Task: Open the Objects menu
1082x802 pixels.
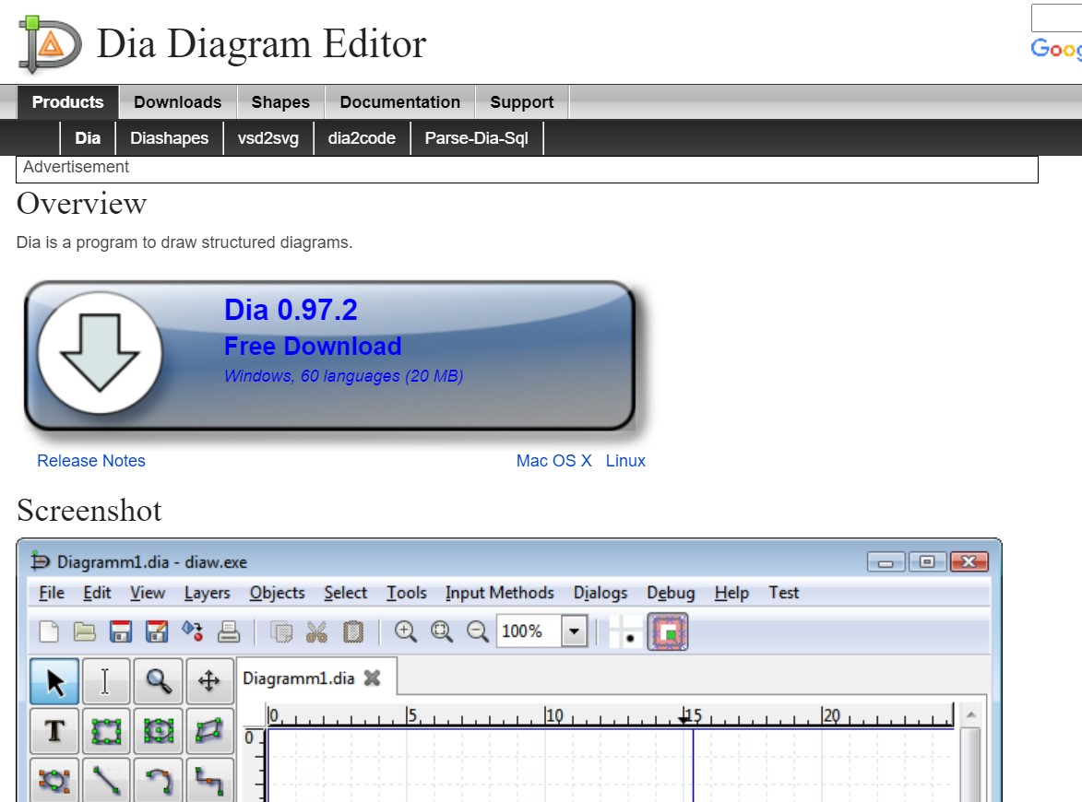Action: [278, 593]
